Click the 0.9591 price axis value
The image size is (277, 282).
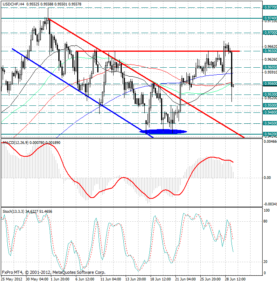271,72
